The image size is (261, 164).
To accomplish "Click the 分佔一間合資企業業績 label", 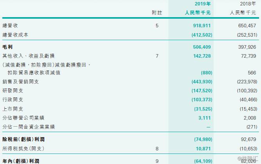I will click(29, 127).
